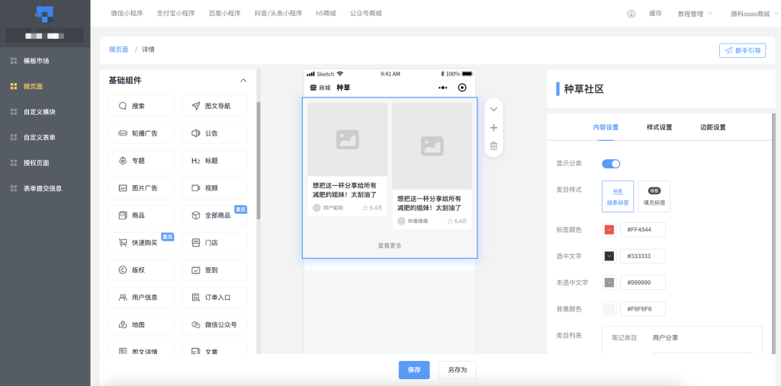The width and height of the screenshot is (781, 386).
Task: Click the plus icon beside phone preview
Action: tap(493, 128)
